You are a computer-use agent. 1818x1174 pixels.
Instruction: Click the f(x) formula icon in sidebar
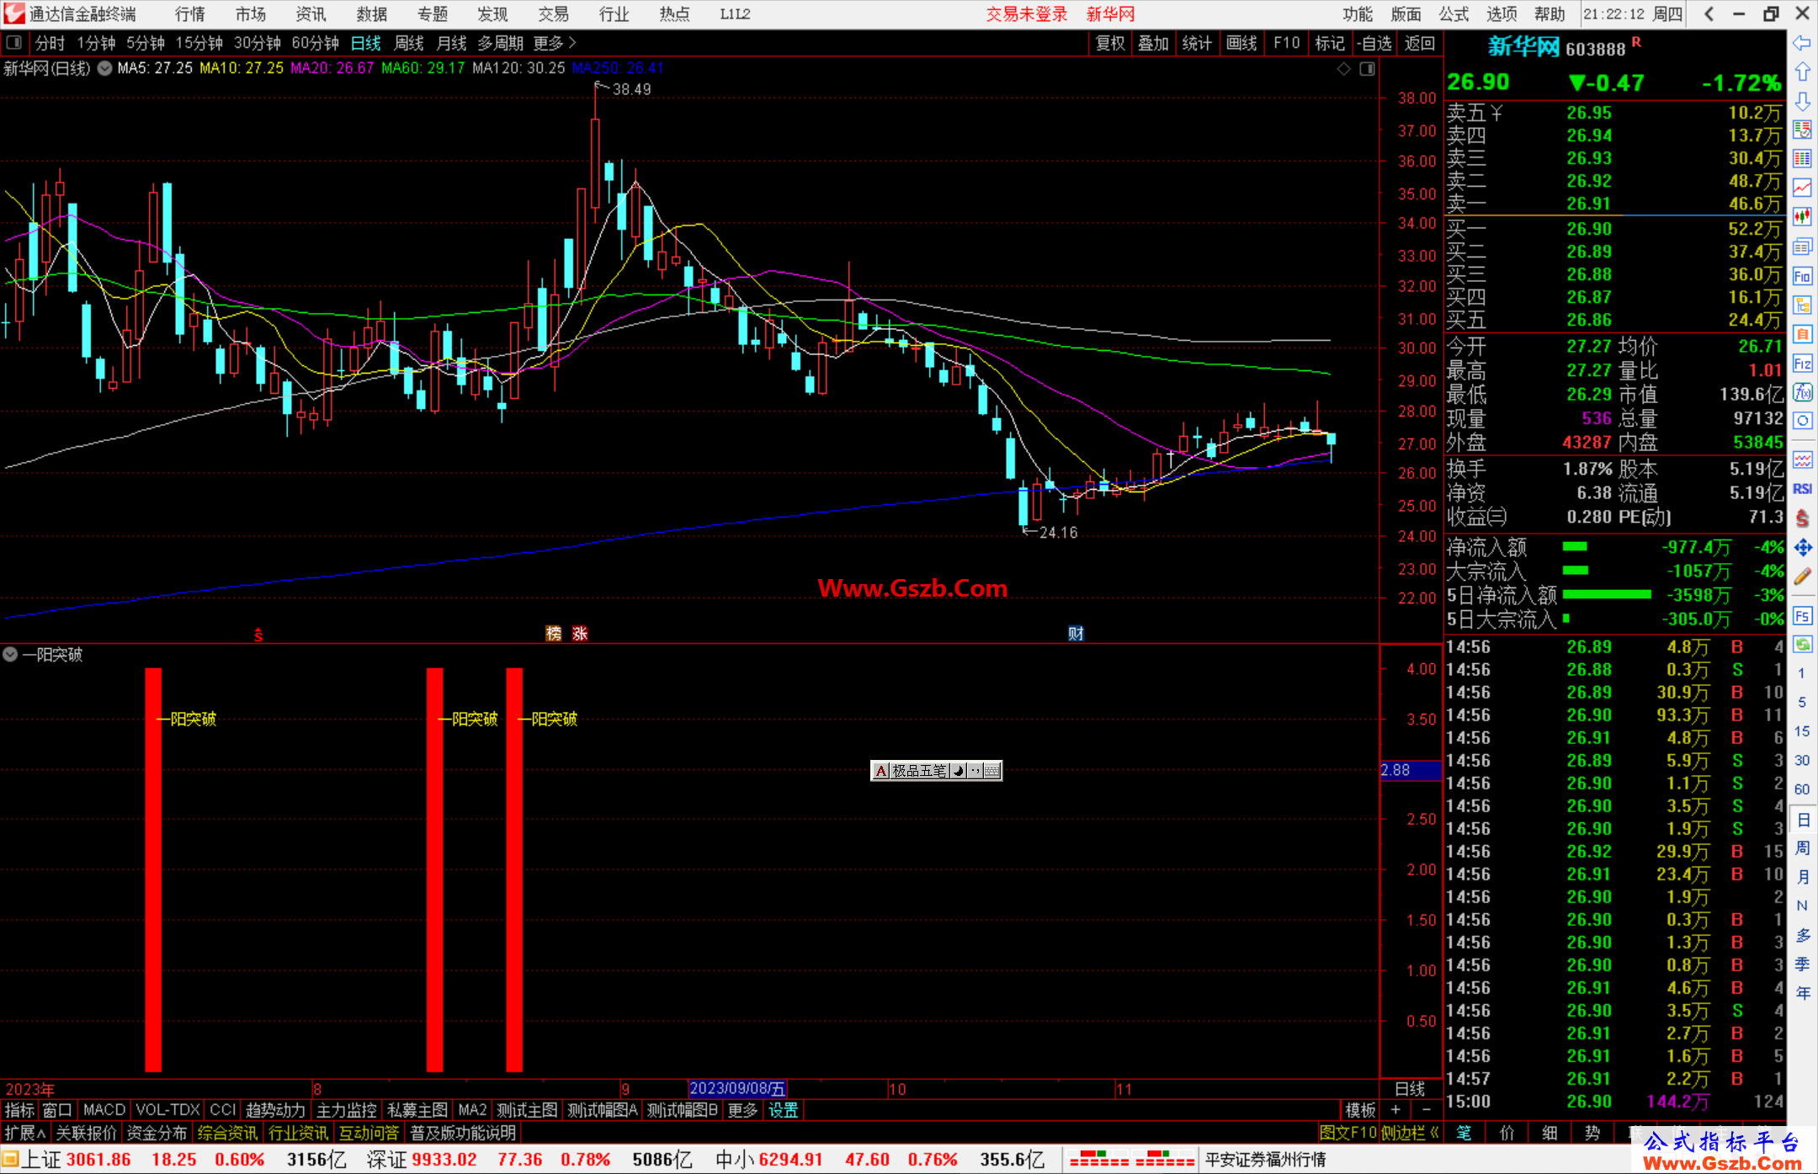pyautogui.click(x=1802, y=392)
